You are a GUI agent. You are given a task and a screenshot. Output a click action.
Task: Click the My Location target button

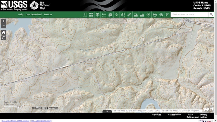click(4, 38)
